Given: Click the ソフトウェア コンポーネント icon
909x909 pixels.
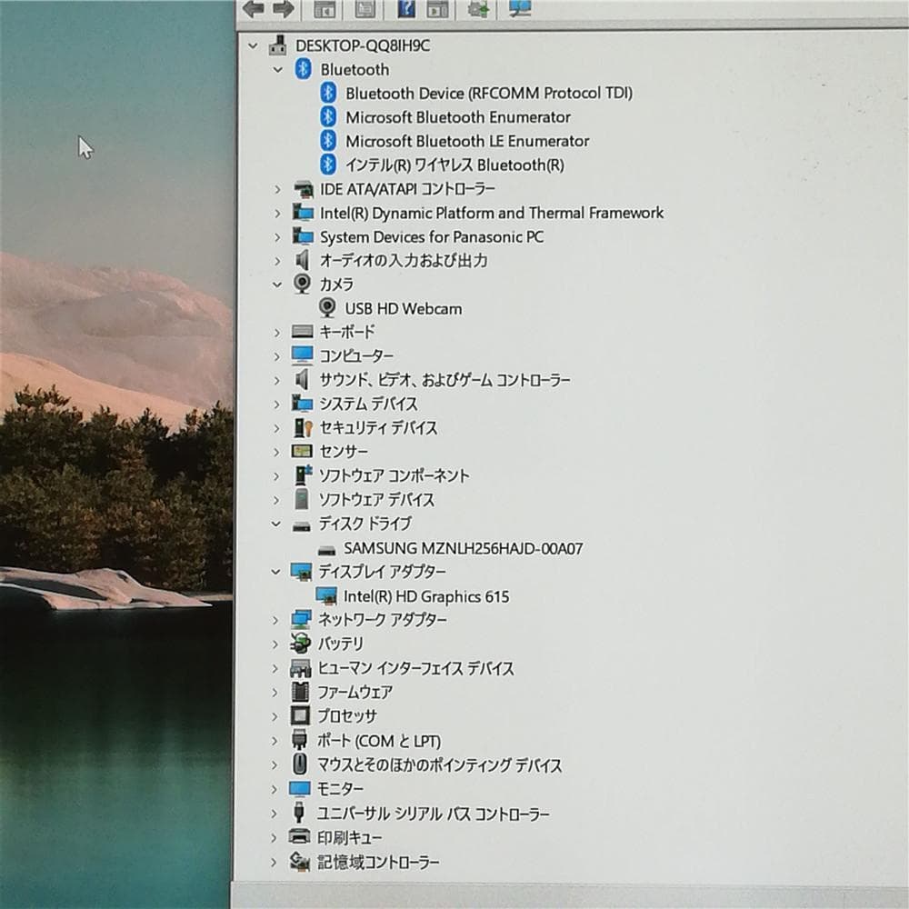Looking at the screenshot, I should pyautogui.click(x=304, y=475).
